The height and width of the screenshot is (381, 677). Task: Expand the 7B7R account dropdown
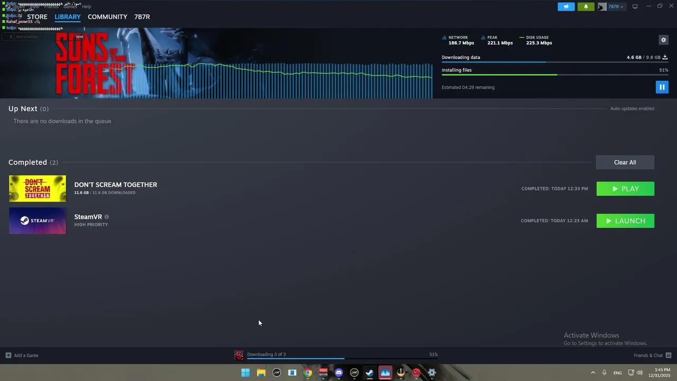[x=616, y=6]
